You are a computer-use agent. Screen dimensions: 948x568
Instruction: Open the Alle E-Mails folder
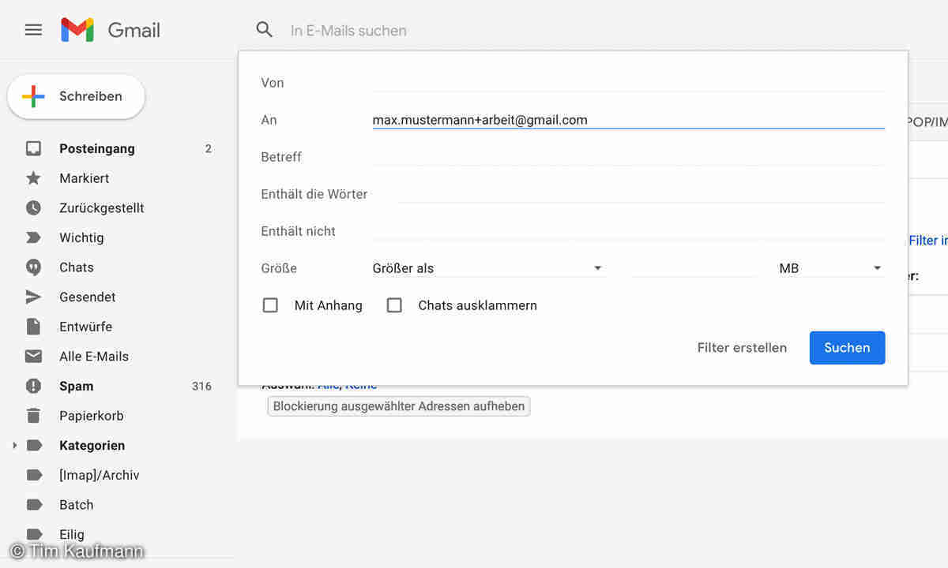point(93,357)
